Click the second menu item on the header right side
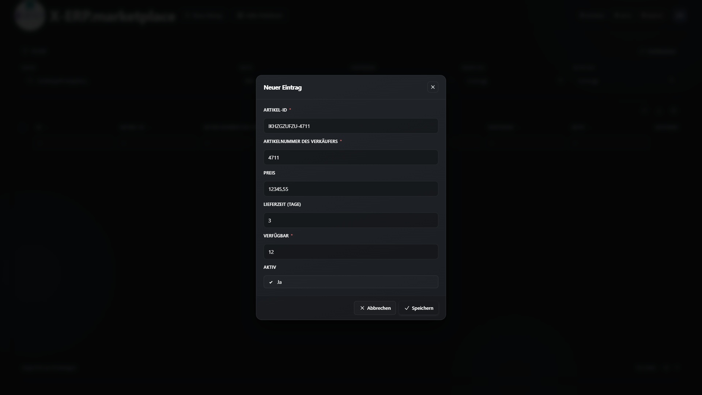The height and width of the screenshot is (395, 702). point(622,15)
